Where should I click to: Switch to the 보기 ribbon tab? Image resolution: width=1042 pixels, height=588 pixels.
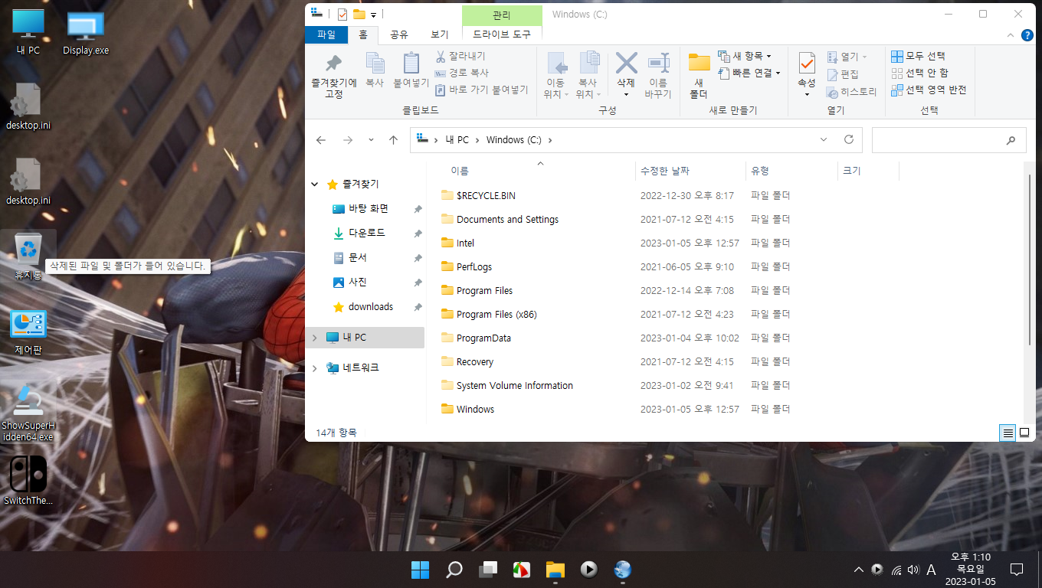pos(440,34)
